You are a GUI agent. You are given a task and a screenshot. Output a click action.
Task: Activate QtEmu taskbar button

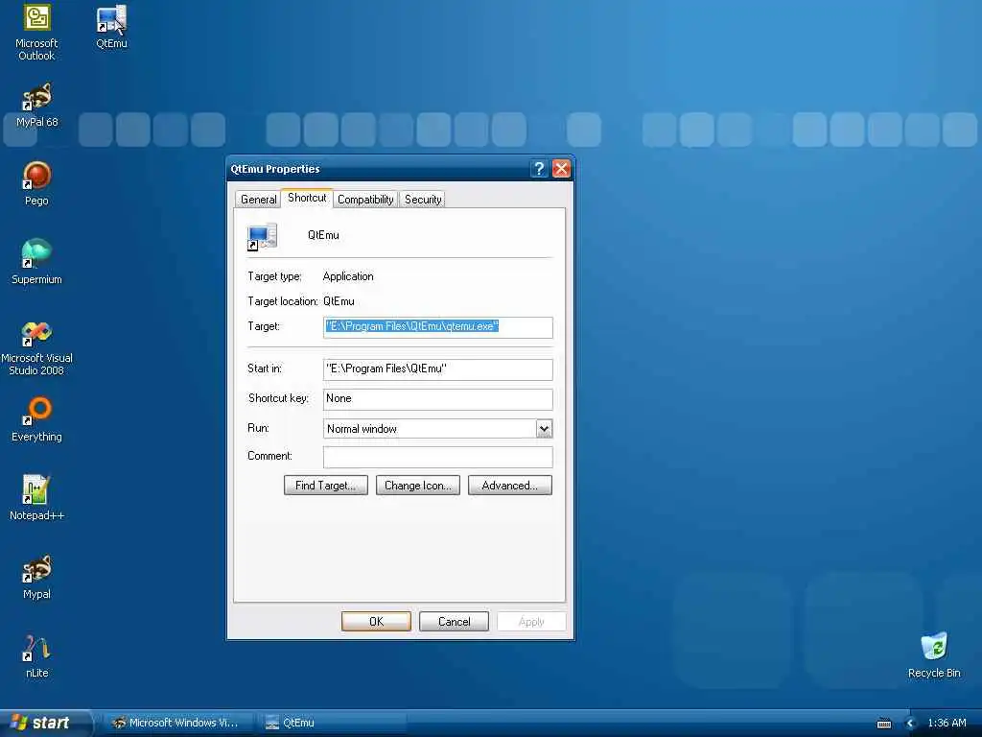(331, 724)
